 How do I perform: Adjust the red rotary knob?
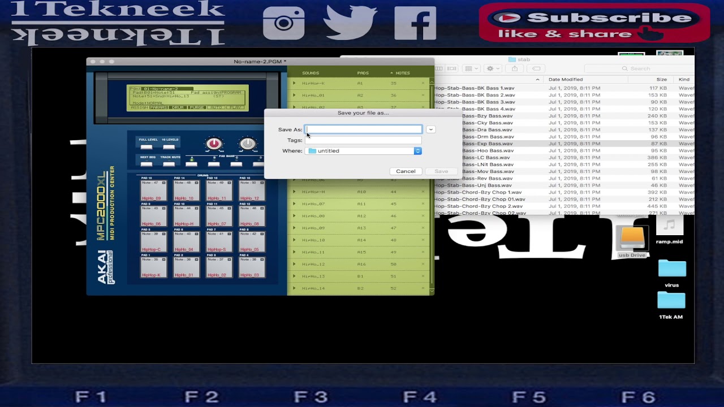(214, 144)
